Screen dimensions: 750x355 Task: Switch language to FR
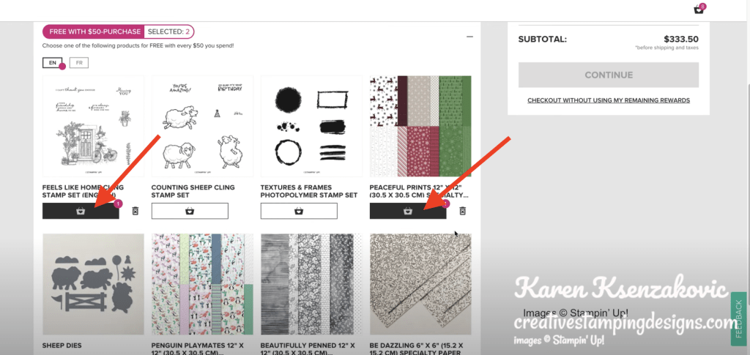click(x=79, y=63)
